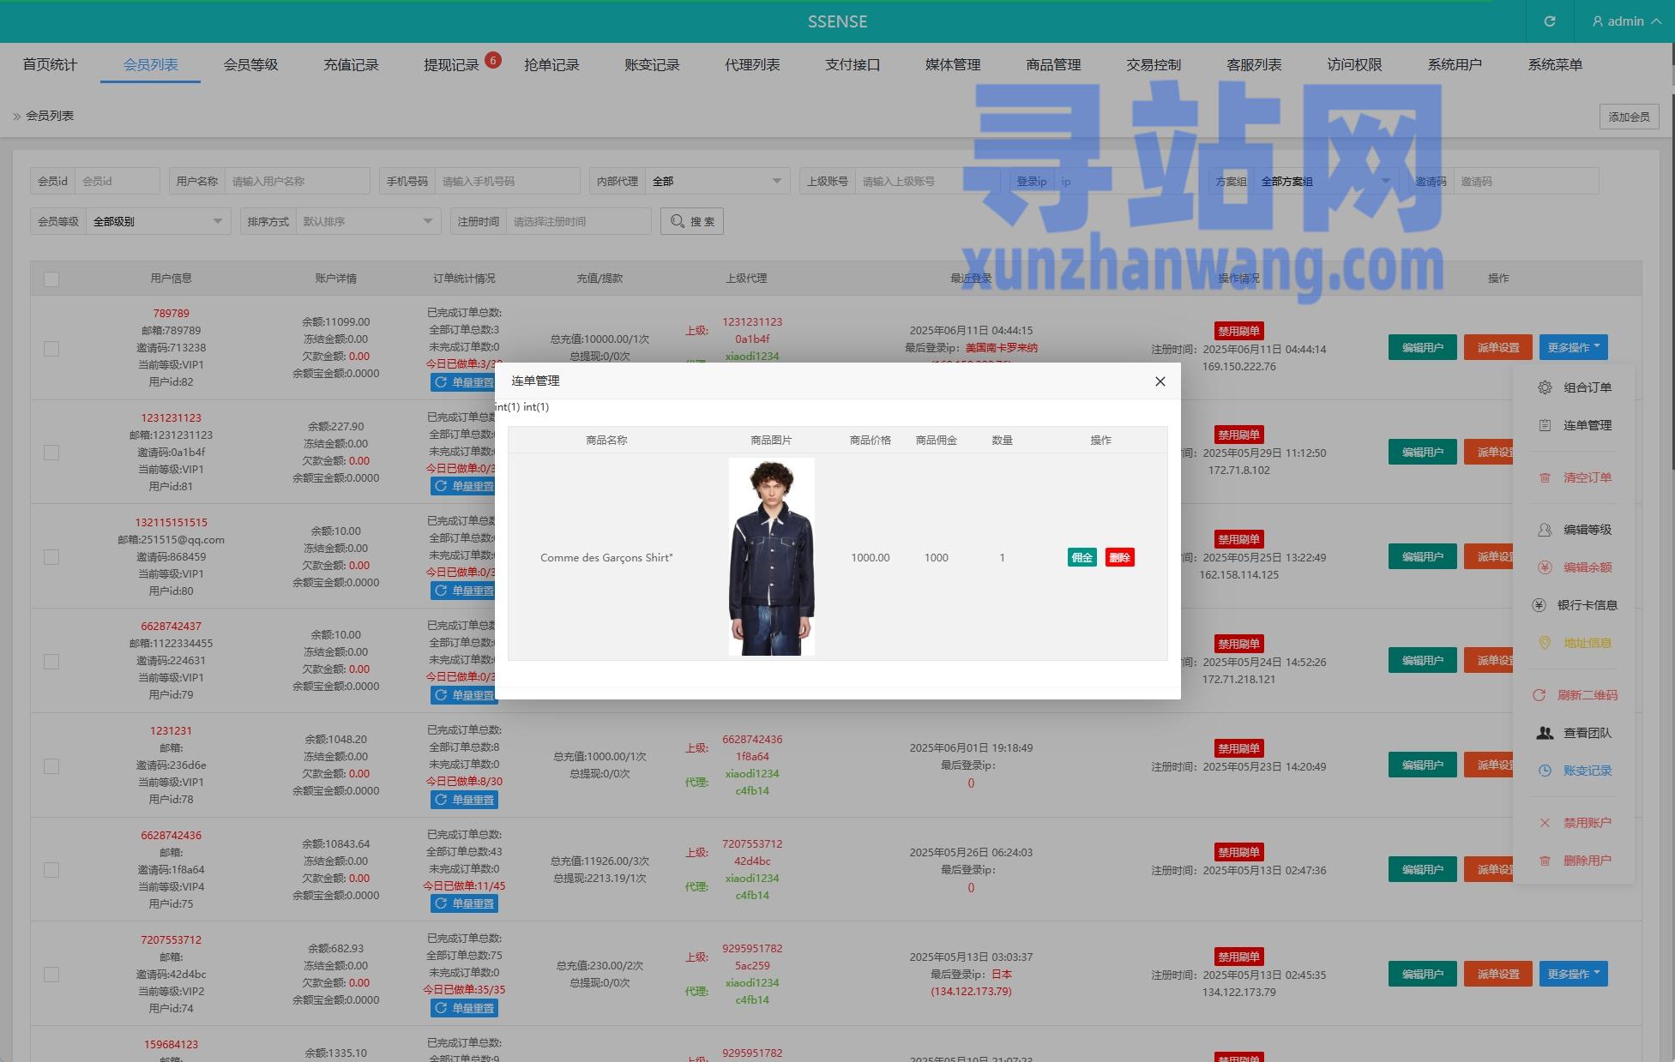Focus the 会员id input field

coord(117,181)
